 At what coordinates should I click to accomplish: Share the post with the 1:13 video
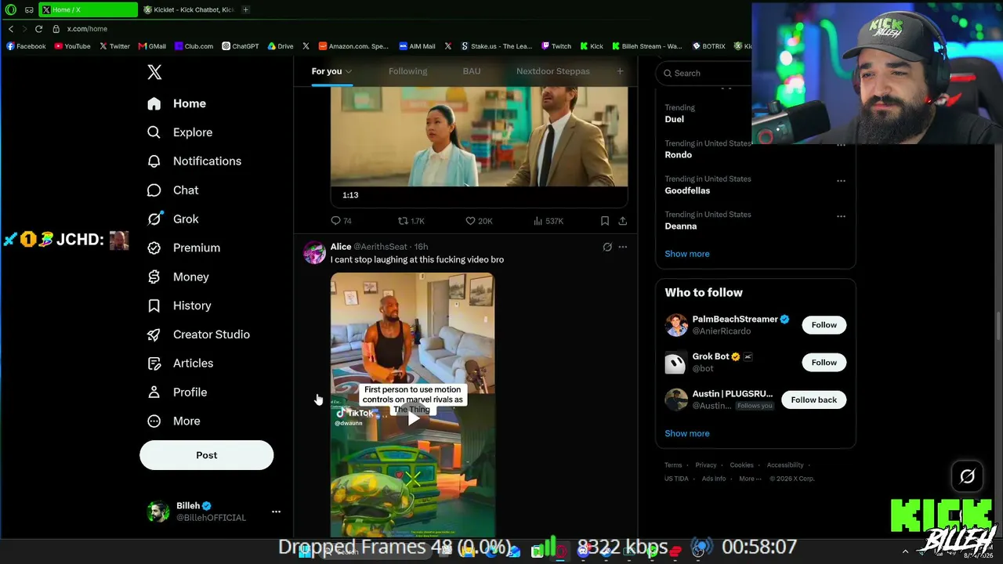pos(622,221)
